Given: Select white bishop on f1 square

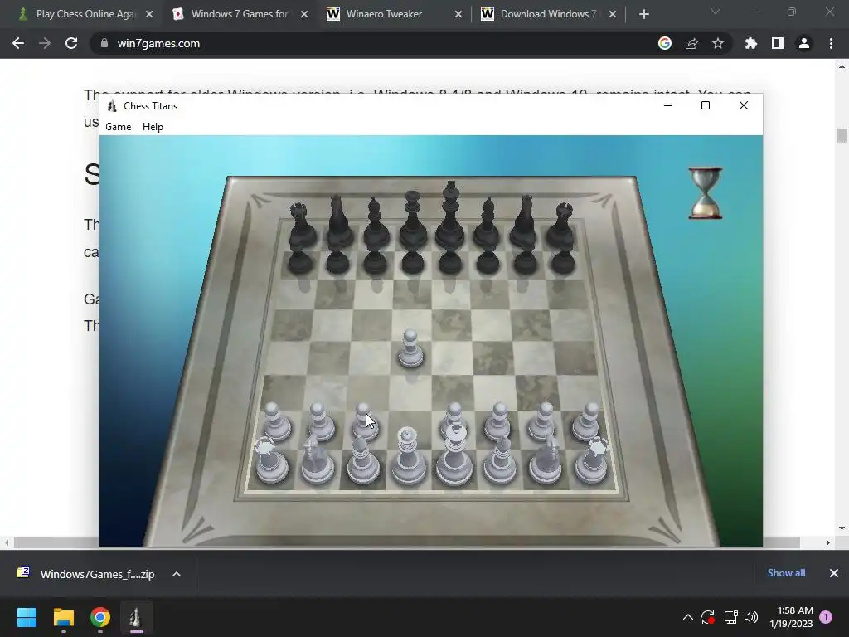Looking at the screenshot, I should [500, 460].
